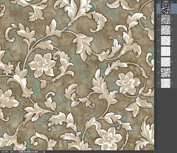
Task: Hide channel 8 with its eye toggle
Action: click(x=158, y=83)
